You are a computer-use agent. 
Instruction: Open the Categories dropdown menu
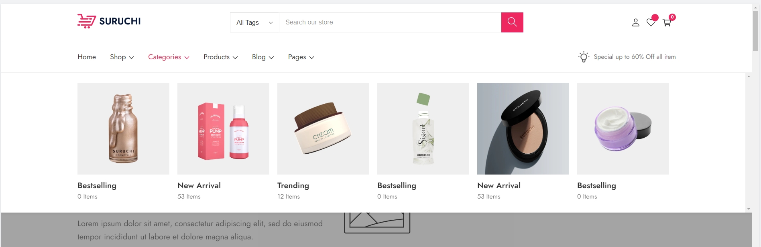169,57
